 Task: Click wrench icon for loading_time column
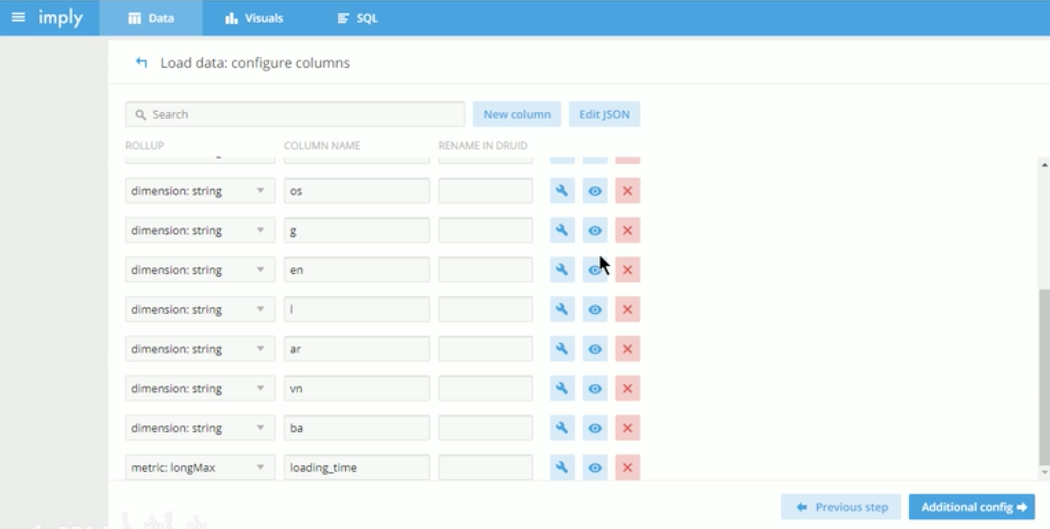click(x=562, y=467)
